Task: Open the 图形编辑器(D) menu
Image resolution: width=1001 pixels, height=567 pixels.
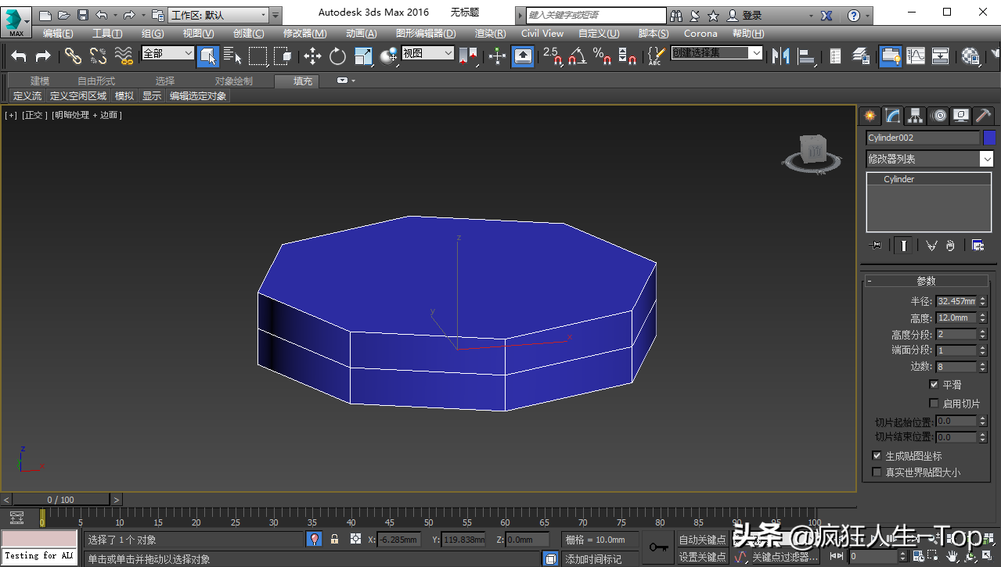Action: (x=426, y=34)
